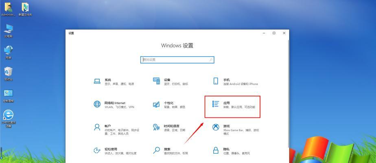Image resolution: width=376 pixels, height=163 pixels.
Task: Open the 轻松使用 (Ease of Access) icon
Action: (97, 150)
